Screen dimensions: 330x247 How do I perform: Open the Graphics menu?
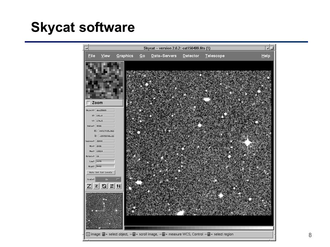pyautogui.click(x=125, y=56)
